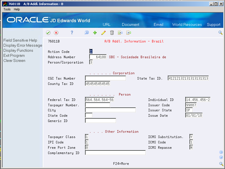Click the Address Number field
The height and width of the screenshot is (169, 225).
(x=98, y=57)
